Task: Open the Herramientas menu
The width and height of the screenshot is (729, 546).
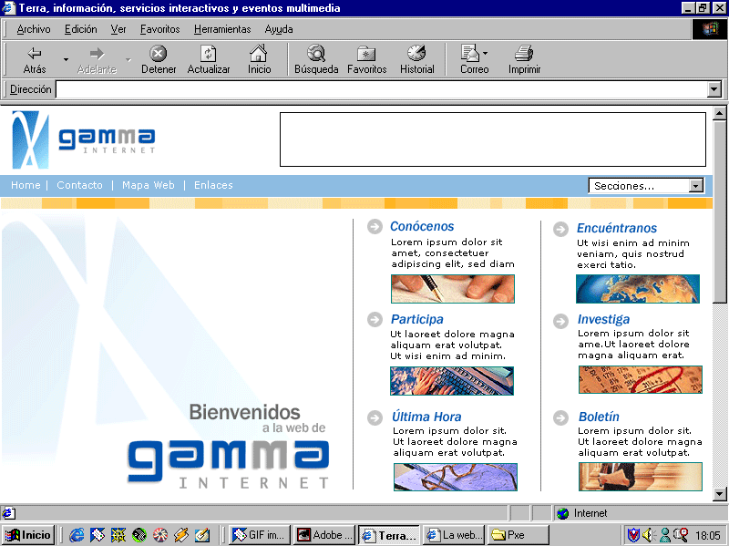Action: coord(222,29)
